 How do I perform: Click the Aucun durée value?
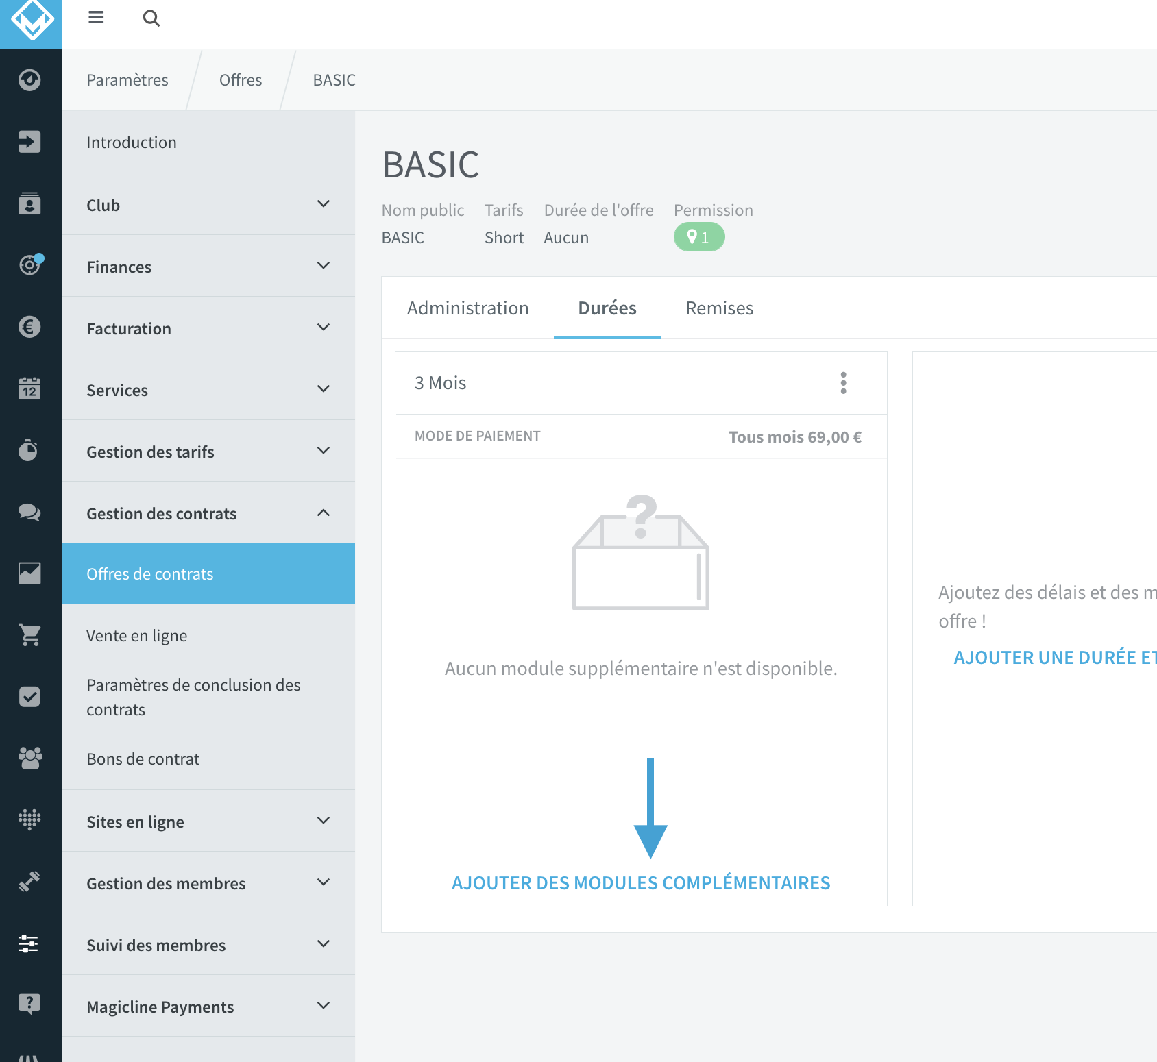tap(566, 238)
